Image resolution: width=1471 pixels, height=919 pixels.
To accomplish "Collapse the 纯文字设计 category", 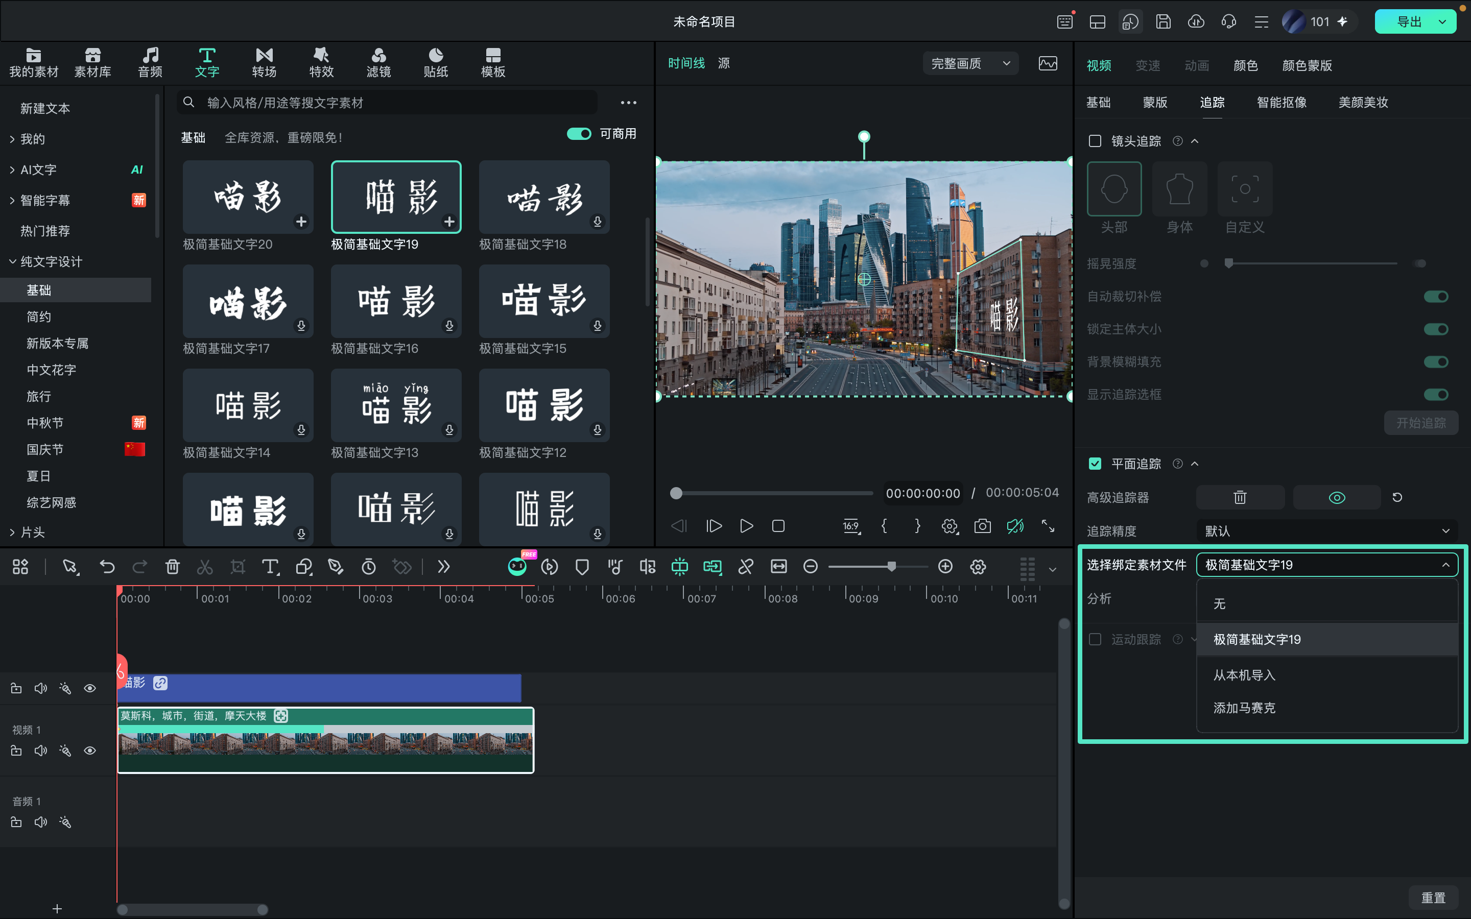I will point(12,261).
